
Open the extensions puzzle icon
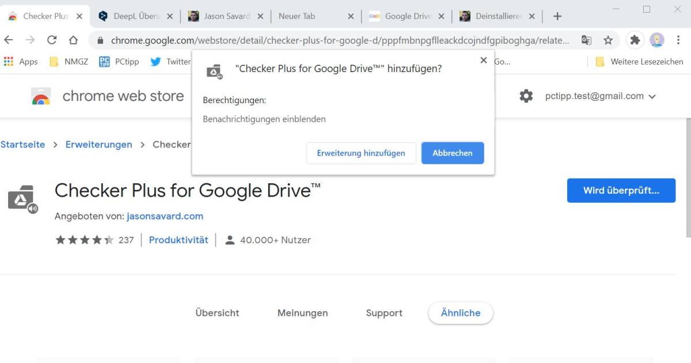tap(635, 40)
